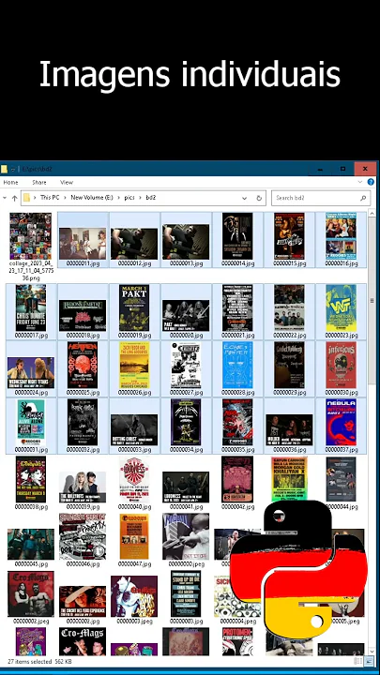Viewport: 380px width, 675px height.
Task: Go up one folder level
Action: tap(14, 198)
